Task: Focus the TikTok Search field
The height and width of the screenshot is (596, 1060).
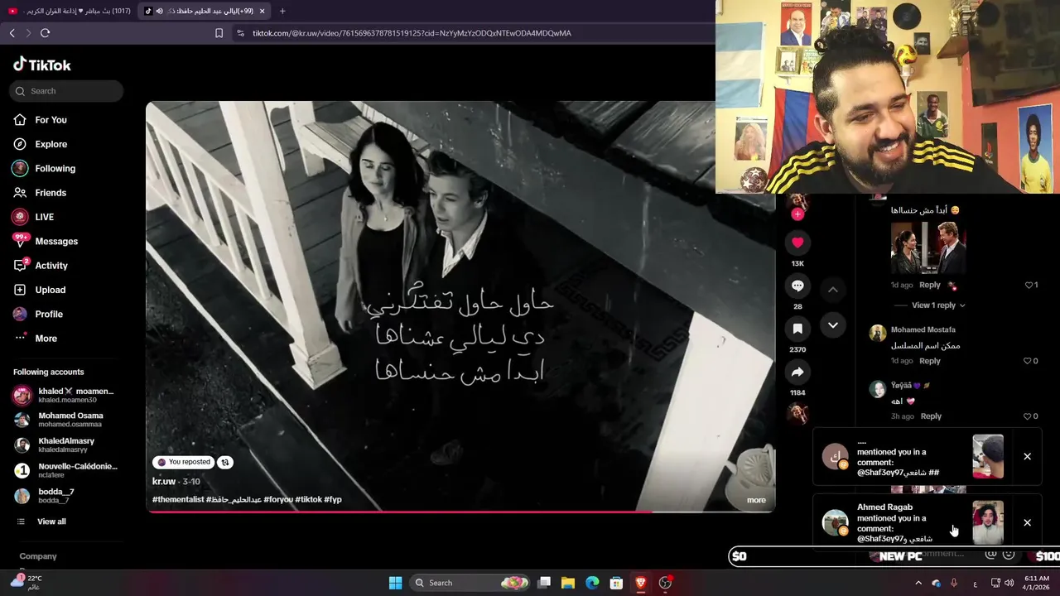Action: coord(68,91)
